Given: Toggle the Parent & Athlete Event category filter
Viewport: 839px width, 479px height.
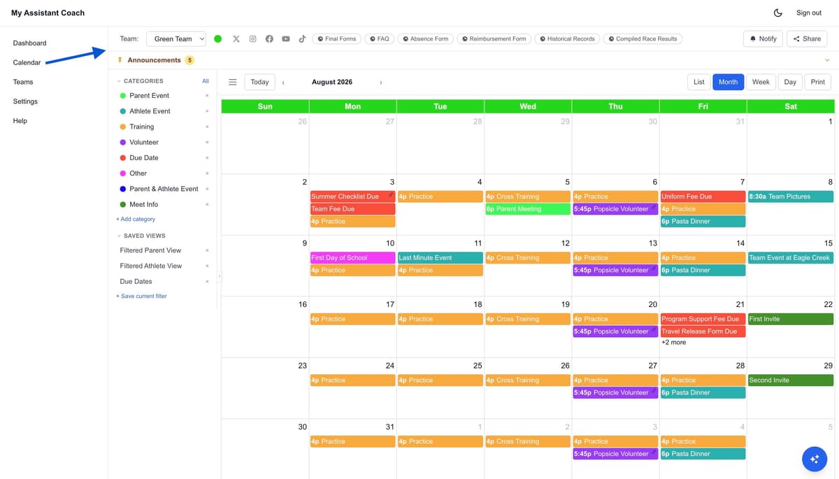Looking at the screenshot, I should [x=159, y=189].
